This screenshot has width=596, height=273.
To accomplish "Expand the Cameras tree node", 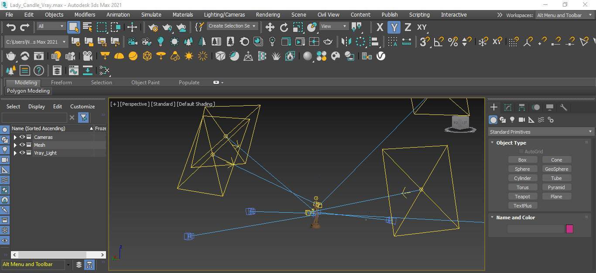I will coord(15,137).
